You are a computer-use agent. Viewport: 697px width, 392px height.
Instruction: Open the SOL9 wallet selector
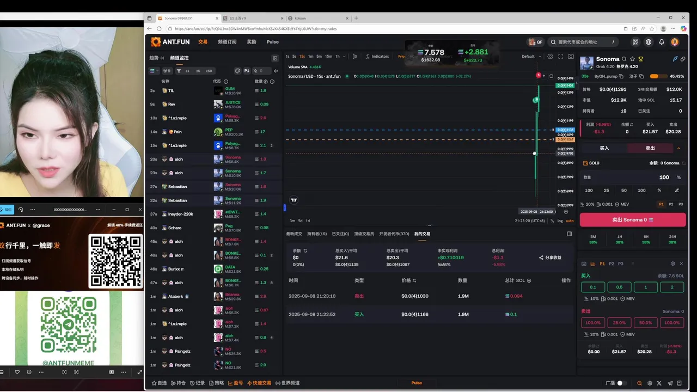click(591, 163)
